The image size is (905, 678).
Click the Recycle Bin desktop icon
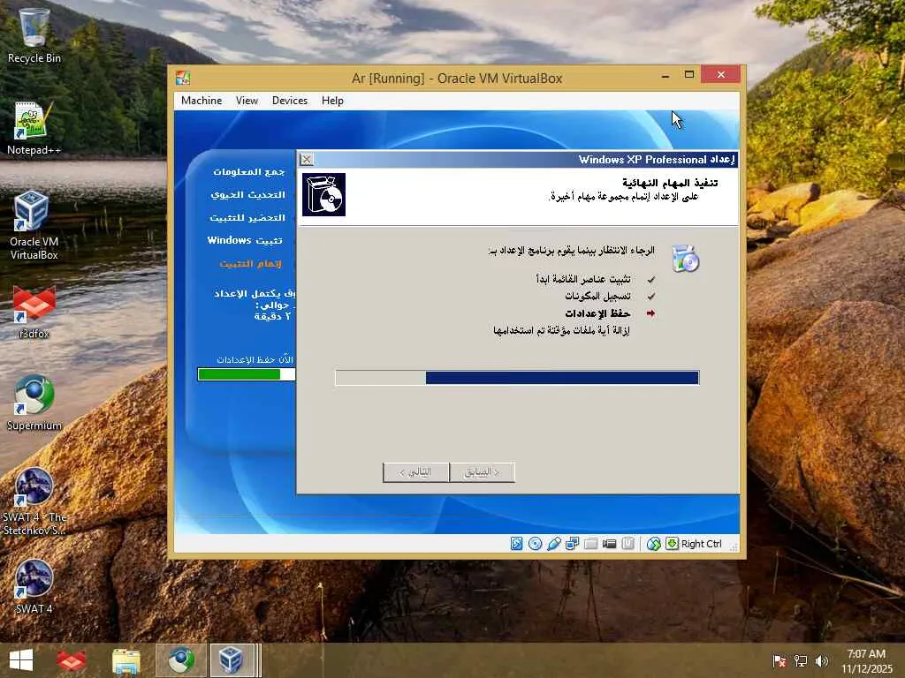[34, 35]
